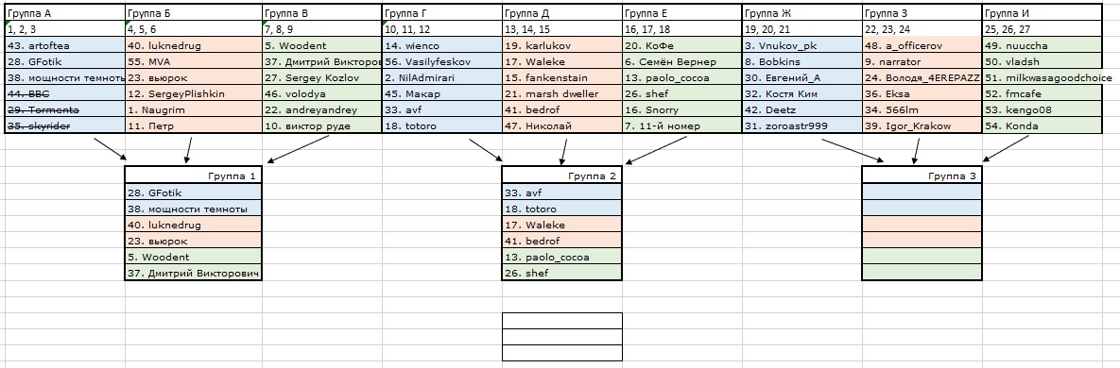This screenshot has height=368, width=1120.
Task: Click the top empty box below Группа 2
Action: coord(562,321)
